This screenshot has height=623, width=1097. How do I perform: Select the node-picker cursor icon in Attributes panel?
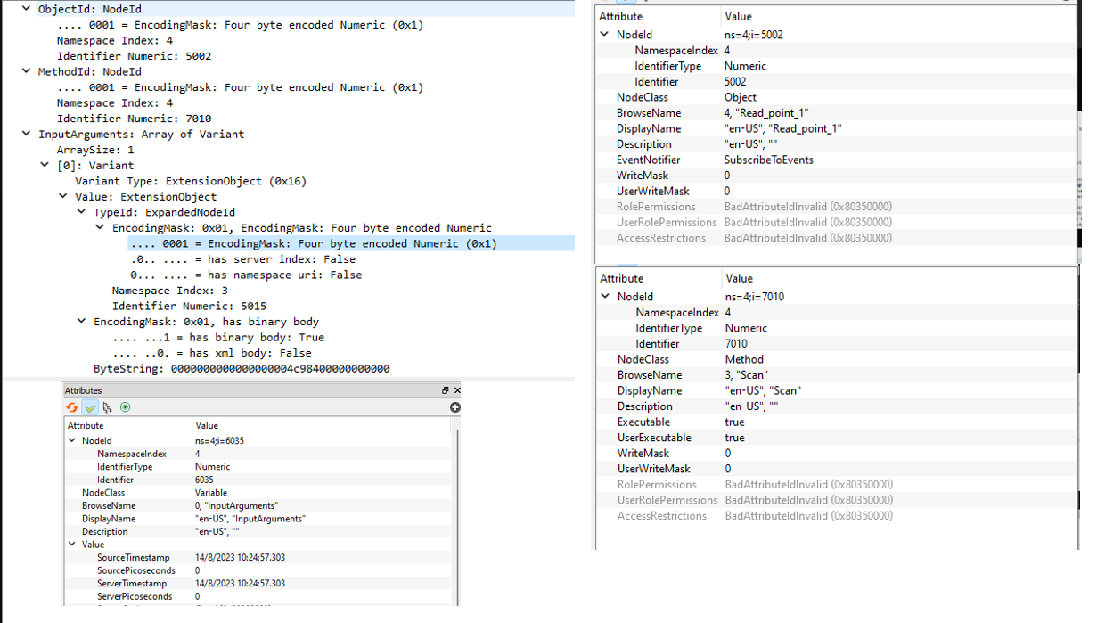tap(107, 406)
